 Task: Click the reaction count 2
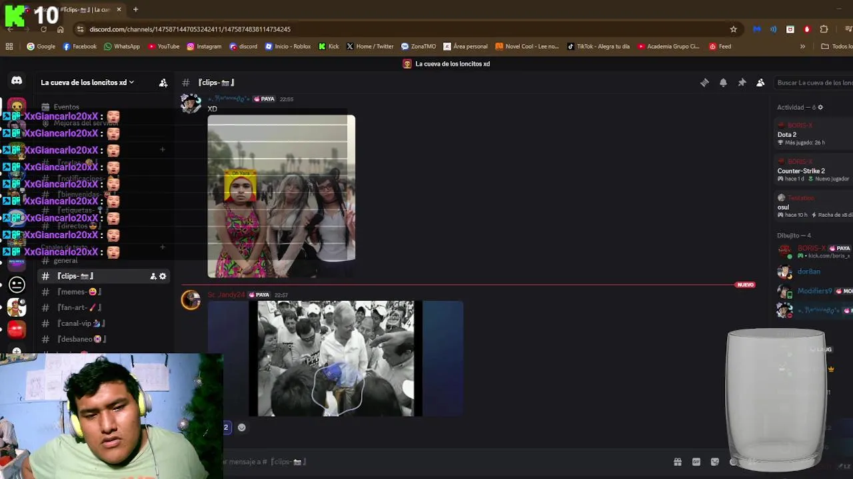225,427
